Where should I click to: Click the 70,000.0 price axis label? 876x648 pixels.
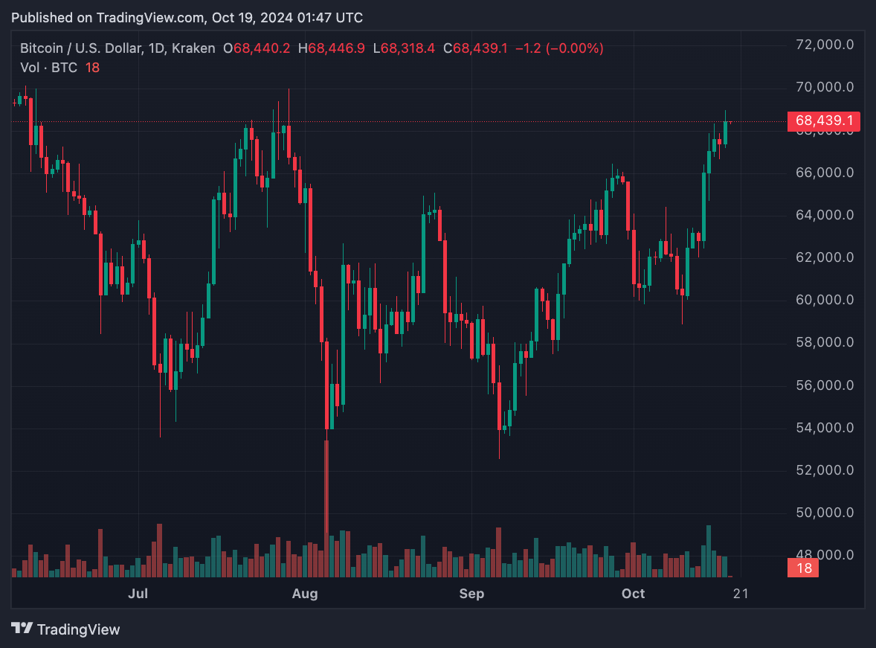[x=825, y=87]
